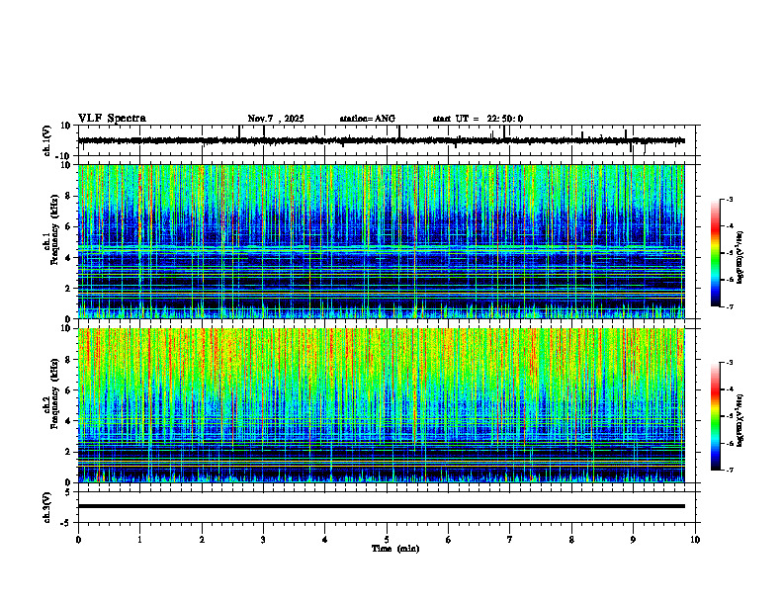Select the date text "Nov.7 , 2025"
This screenshot has height=605, width=783.
coord(276,119)
